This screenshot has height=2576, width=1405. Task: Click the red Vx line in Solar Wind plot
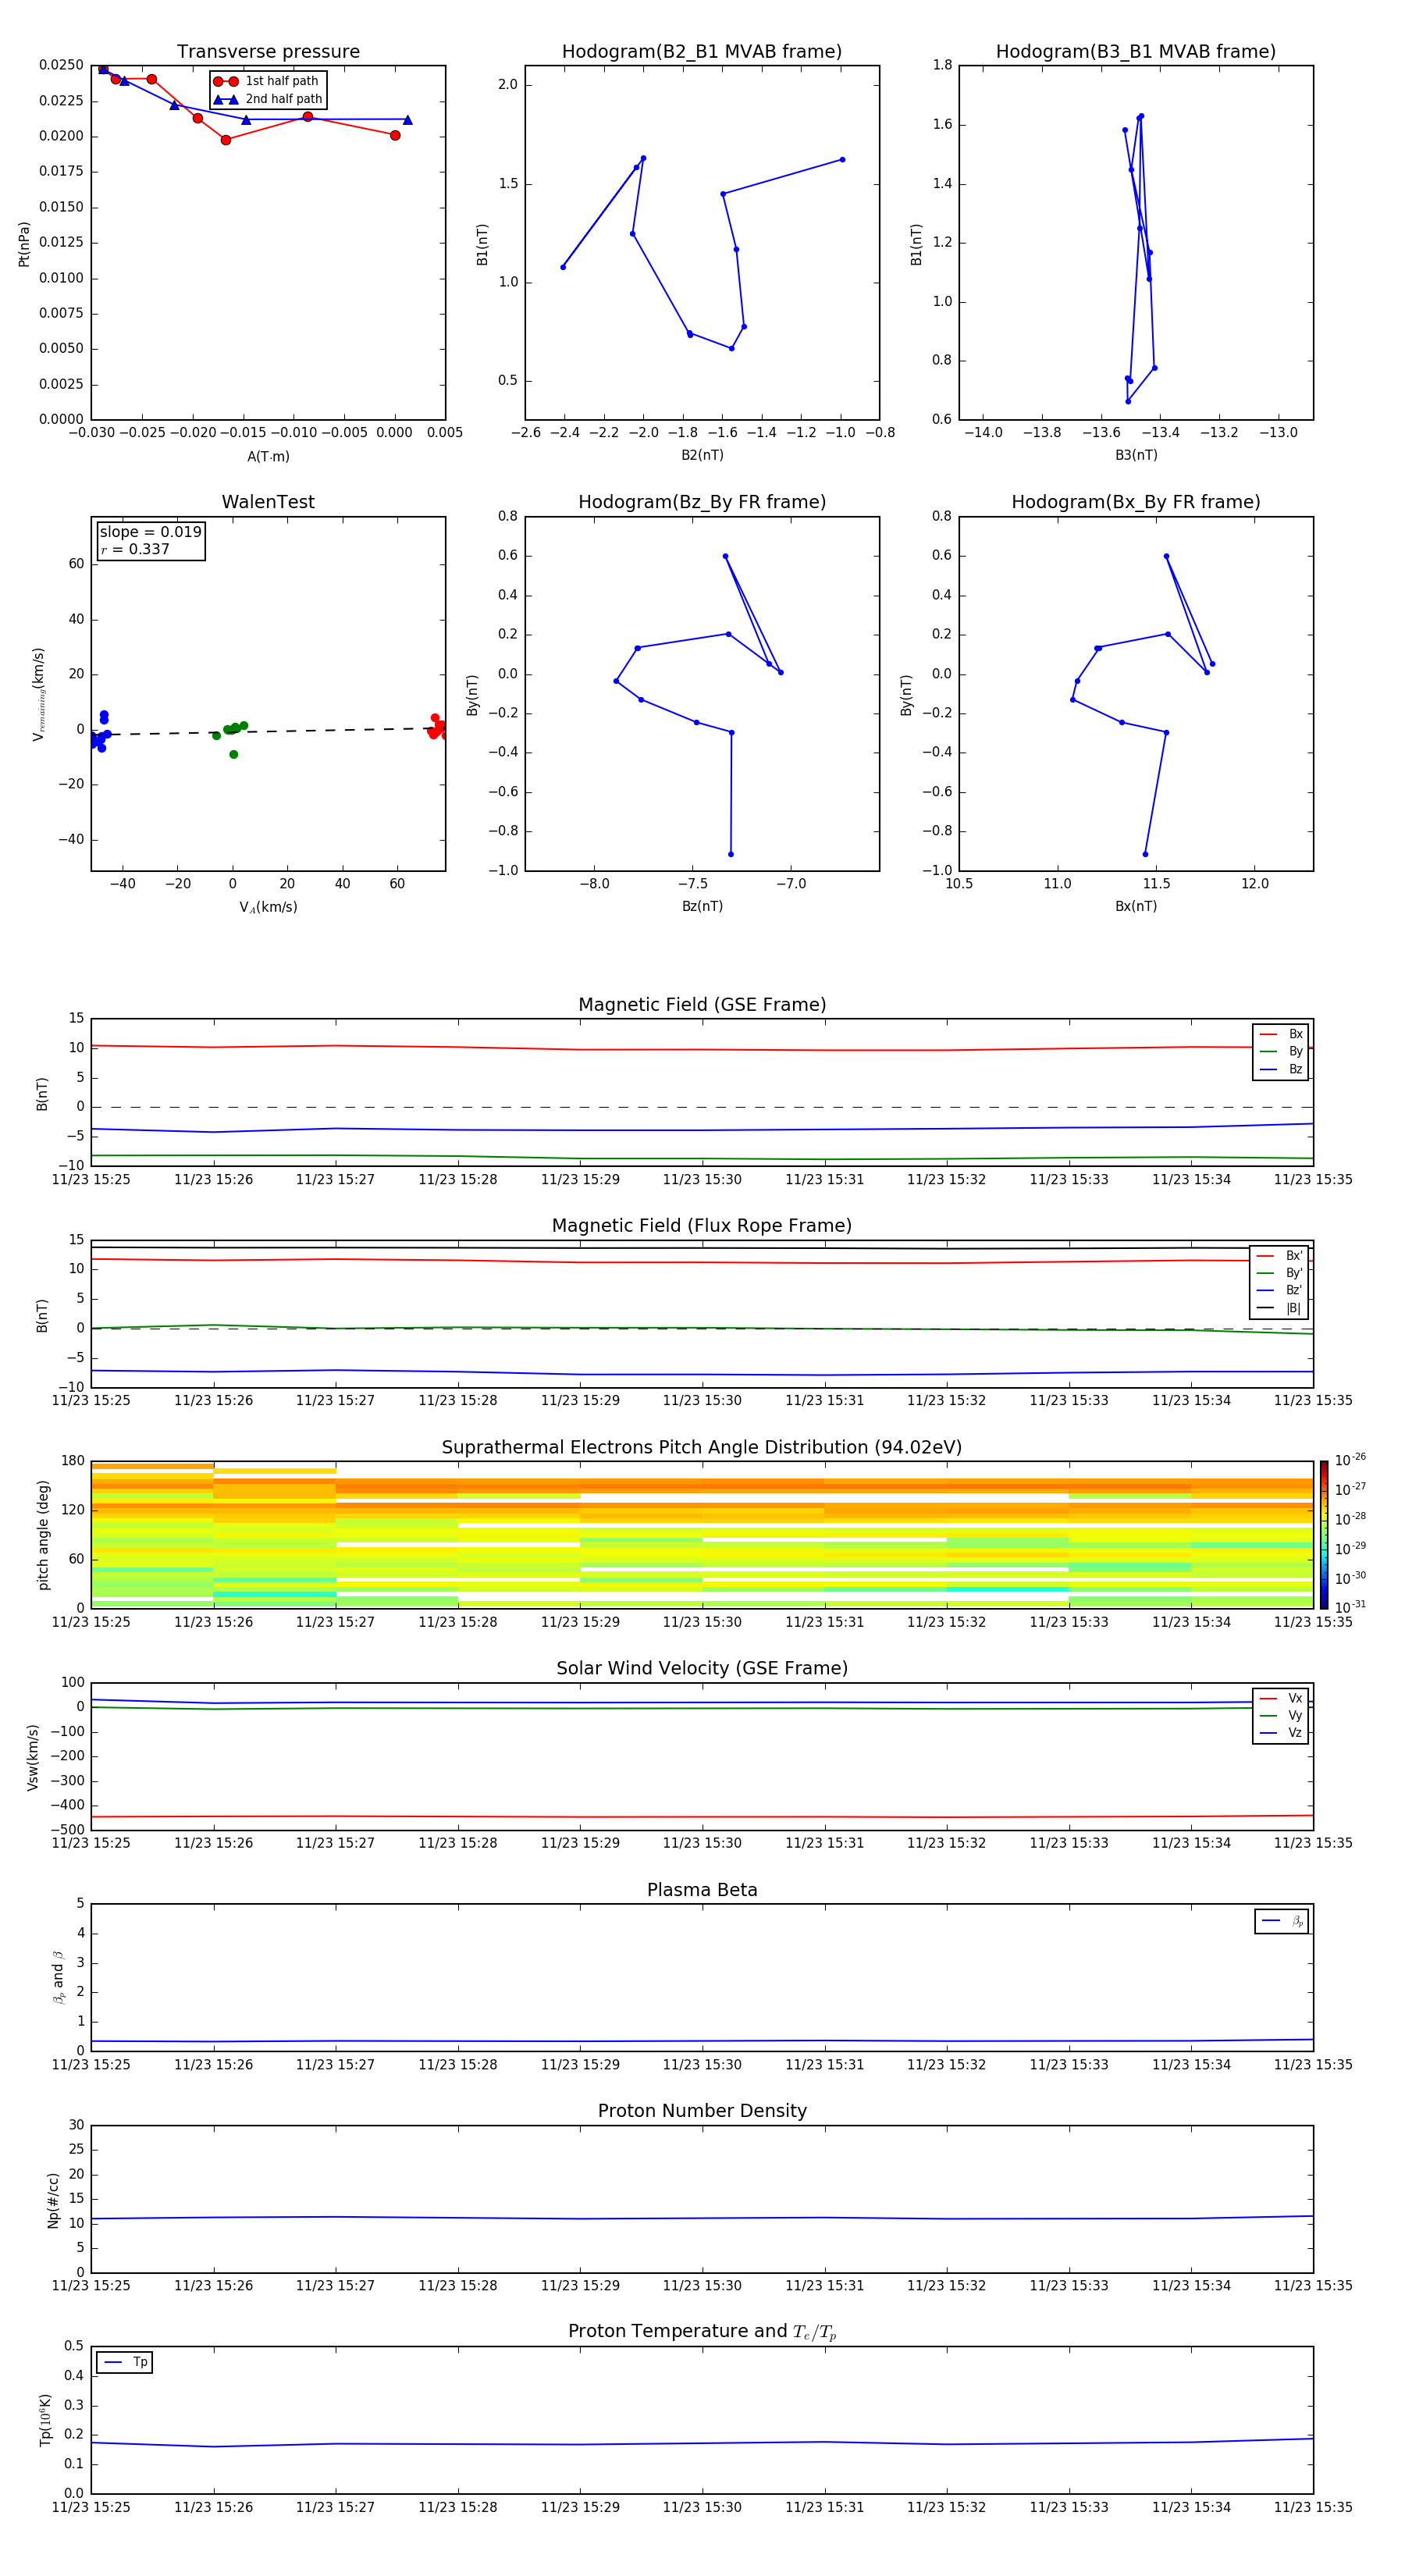pyautogui.click(x=702, y=1817)
